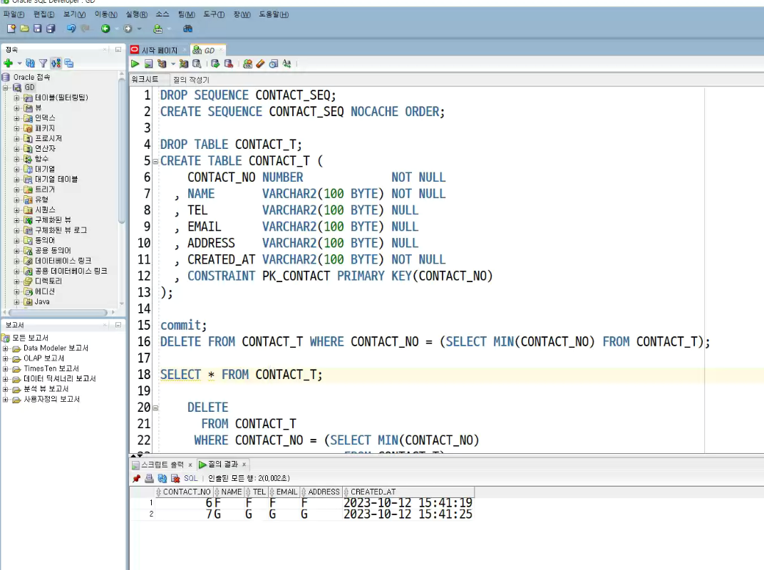Click the SQL Tuning Advisor icon
Viewport: 764px width, 570px height.
[x=197, y=64]
